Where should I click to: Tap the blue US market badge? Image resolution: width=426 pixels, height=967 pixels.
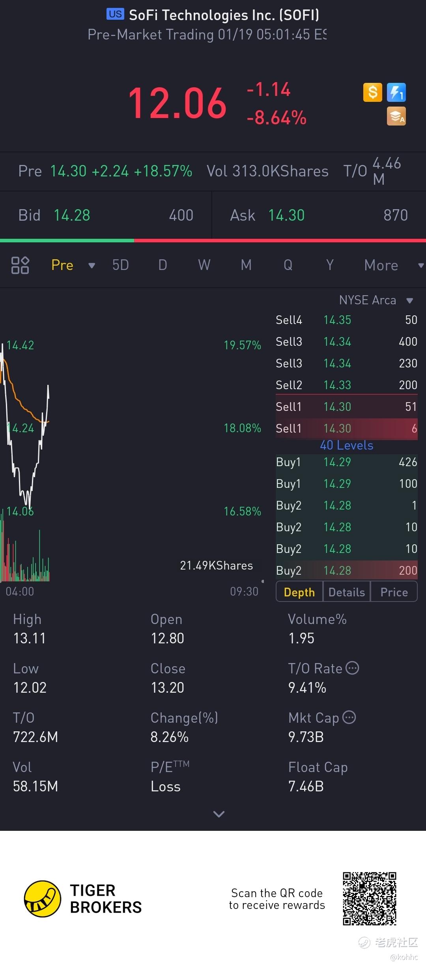tap(115, 14)
